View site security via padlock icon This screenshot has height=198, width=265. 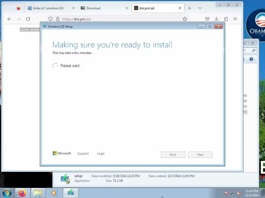tap(58, 19)
